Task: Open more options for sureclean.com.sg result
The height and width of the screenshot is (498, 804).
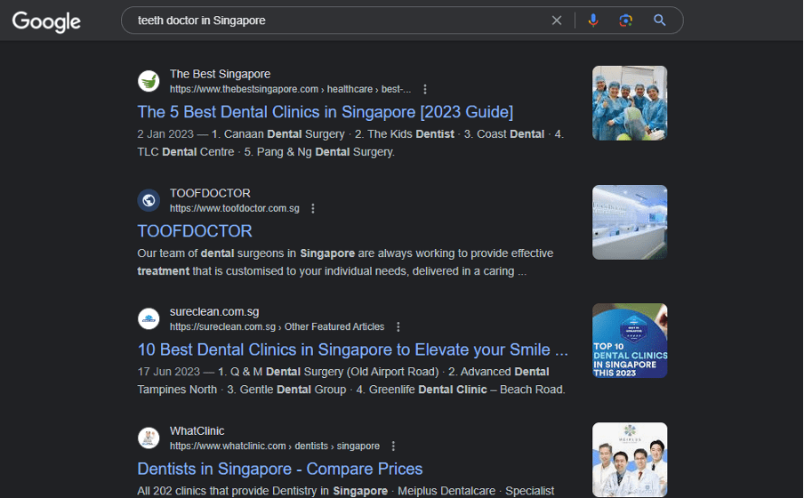Action: pos(398,326)
